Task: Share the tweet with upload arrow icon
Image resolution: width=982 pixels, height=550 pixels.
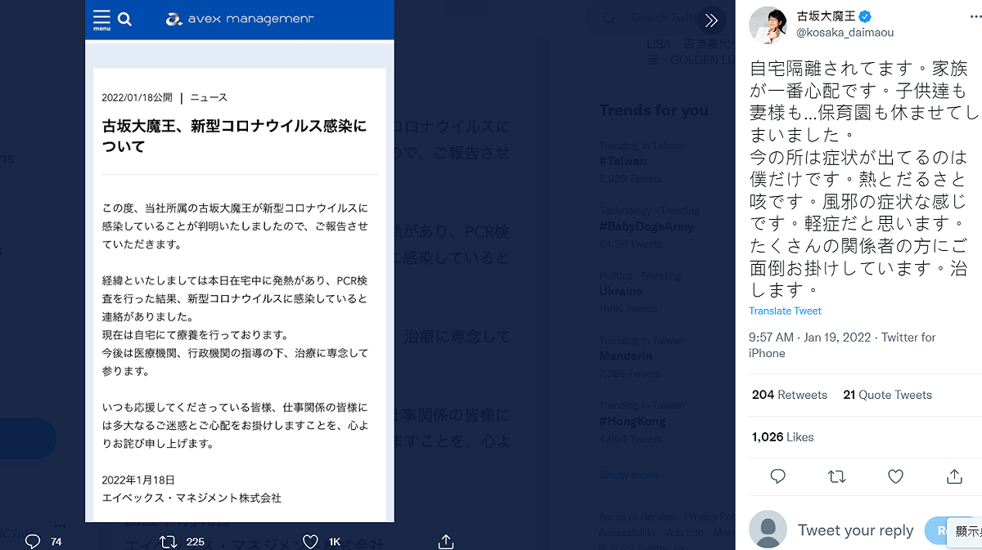Action: tap(954, 476)
